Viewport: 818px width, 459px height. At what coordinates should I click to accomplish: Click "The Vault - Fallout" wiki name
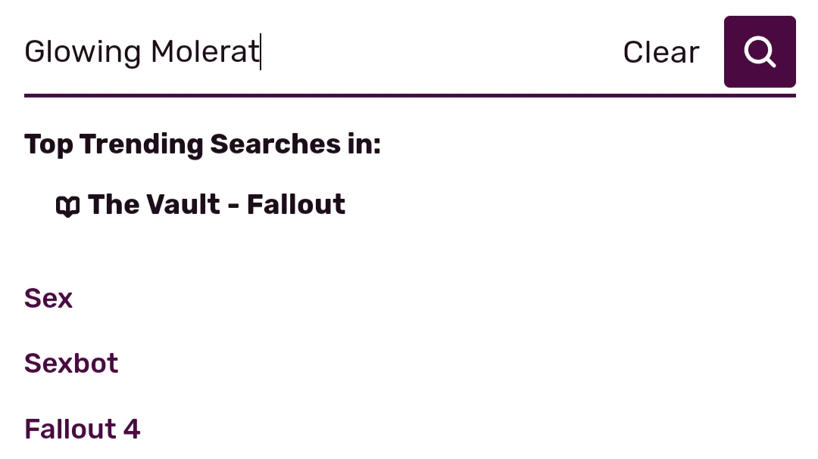217,204
